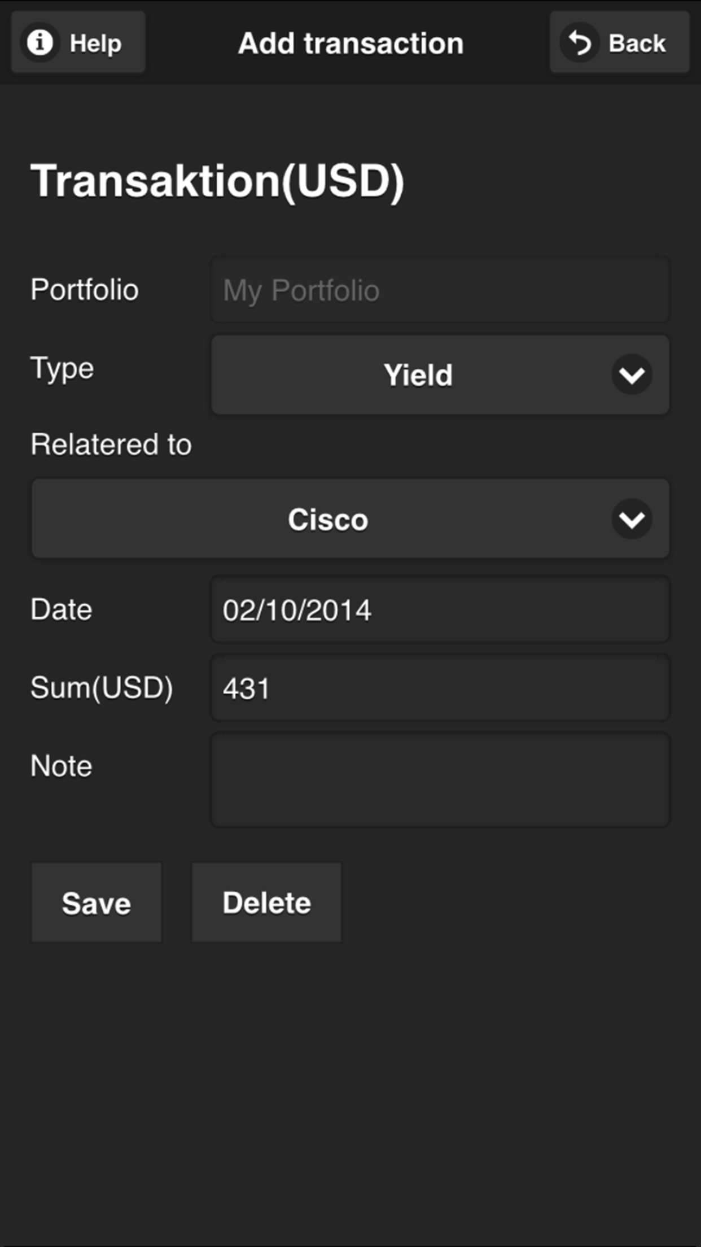The image size is (701, 1247).
Task: Click the info icon beside Help
Action: tap(40, 42)
